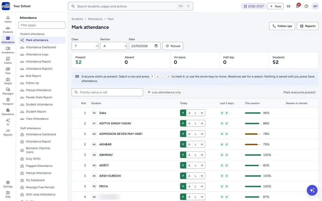Click Saba's SA avatar

pyautogui.click(x=94, y=113)
